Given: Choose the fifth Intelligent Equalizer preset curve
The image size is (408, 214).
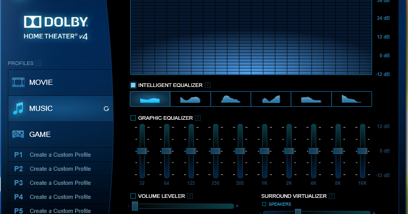Looking at the screenshot, I should tap(311, 99).
